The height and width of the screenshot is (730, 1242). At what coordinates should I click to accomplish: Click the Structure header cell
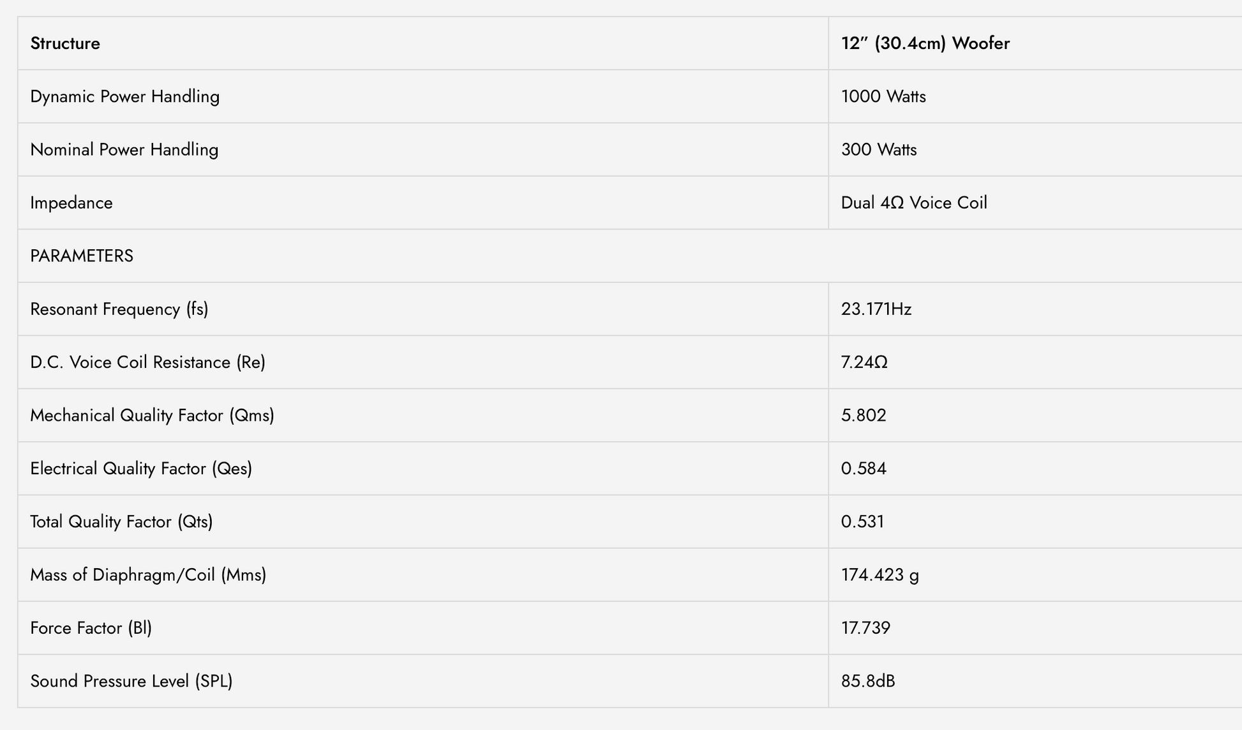tap(423, 43)
